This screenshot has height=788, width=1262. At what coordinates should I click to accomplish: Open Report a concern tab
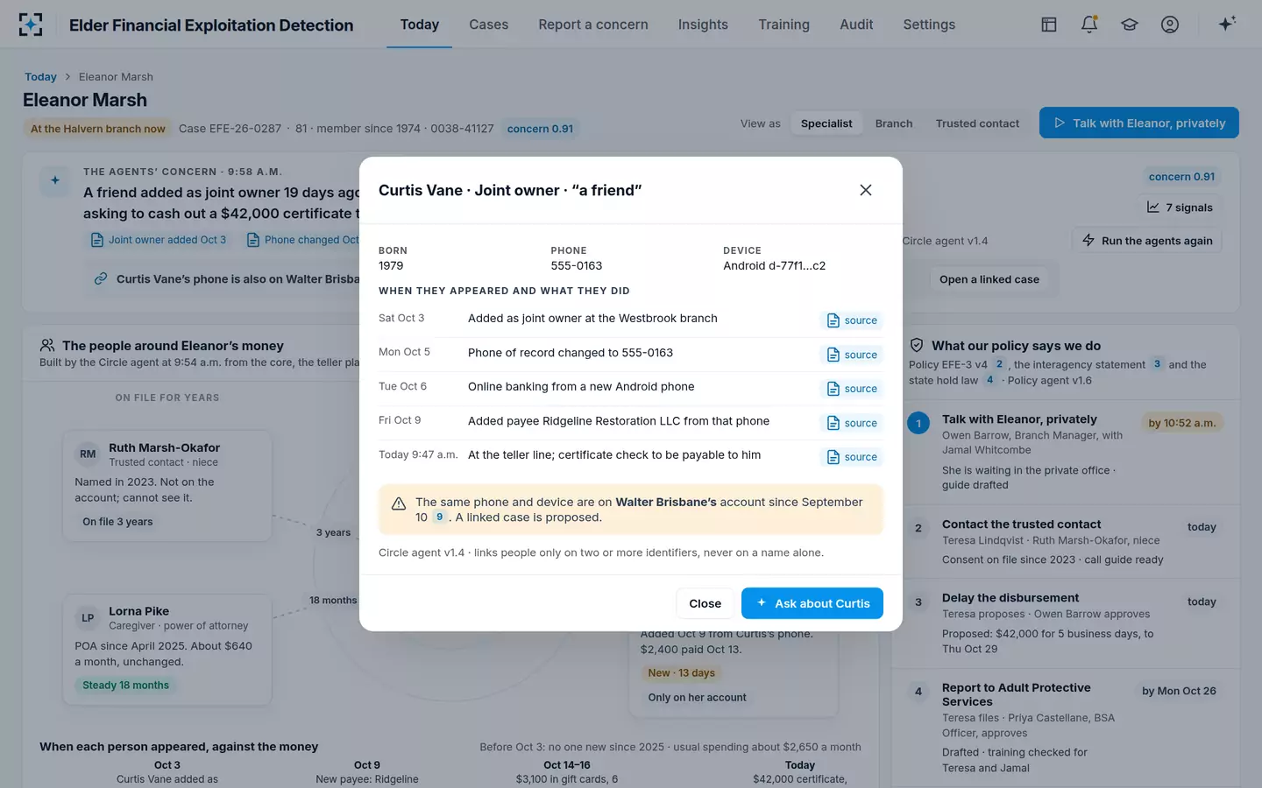click(x=593, y=25)
